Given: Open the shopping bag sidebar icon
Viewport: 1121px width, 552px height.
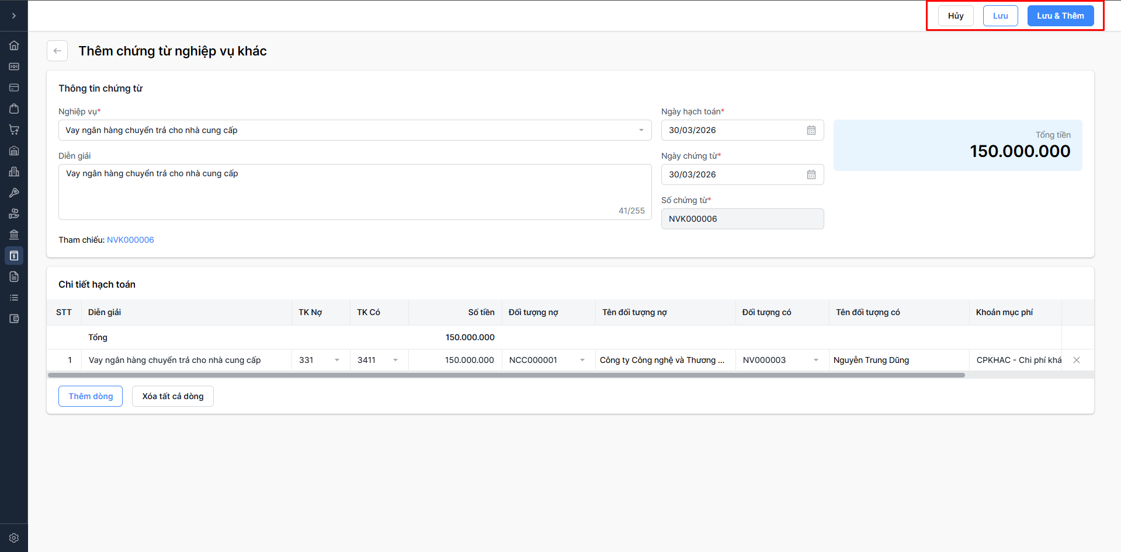Looking at the screenshot, I should click(14, 109).
